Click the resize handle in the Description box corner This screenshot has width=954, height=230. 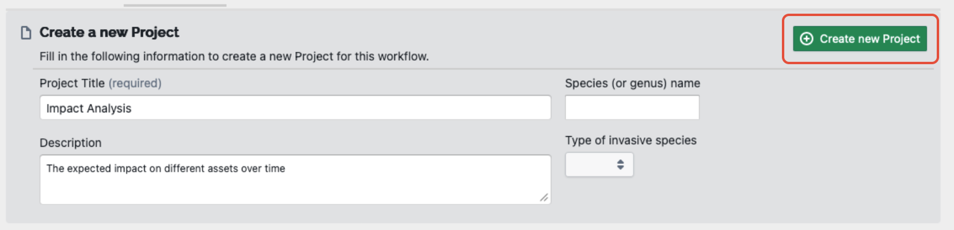pyautogui.click(x=544, y=197)
